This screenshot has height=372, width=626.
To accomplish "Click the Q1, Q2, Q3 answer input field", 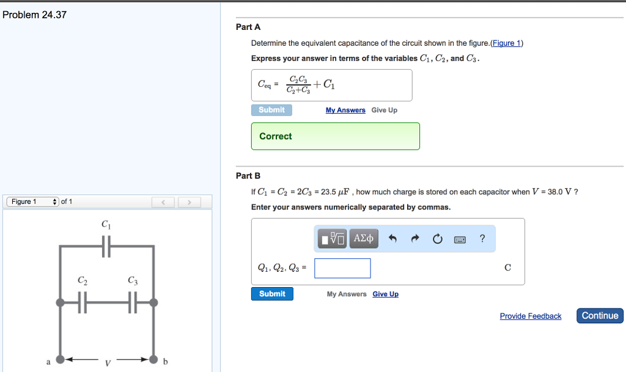I will [x=342, y=268].
